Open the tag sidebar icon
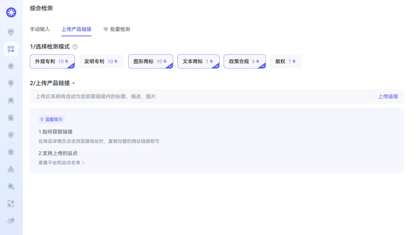Image resolution: width=420 pixels, height=235 pixels. tap(11, 221)
